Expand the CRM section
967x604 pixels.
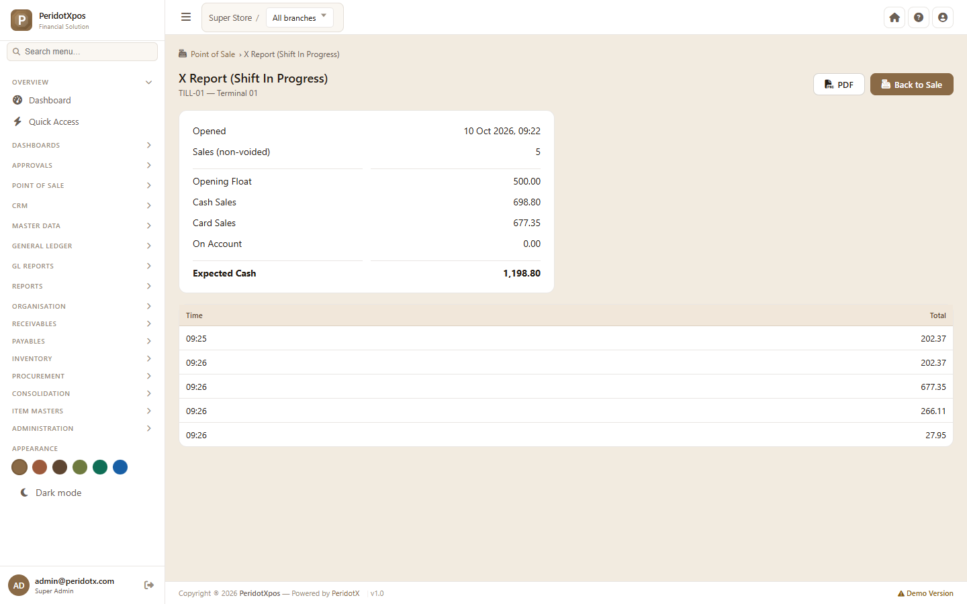coord(82,205)
